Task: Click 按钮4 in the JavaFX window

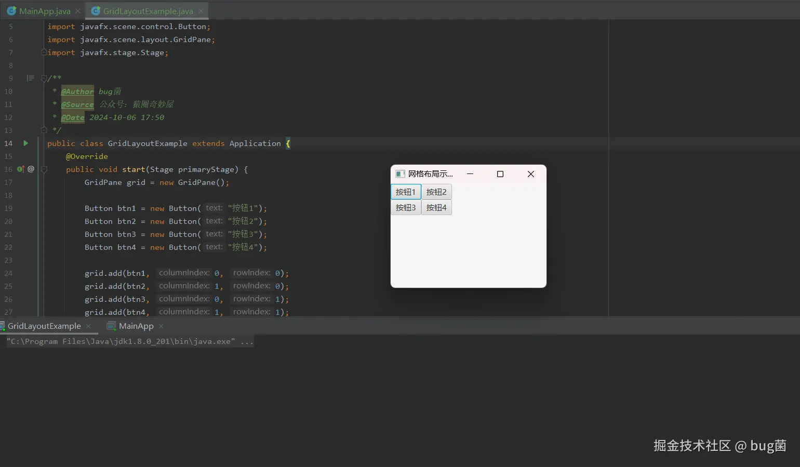Action: tap(436, 207)
